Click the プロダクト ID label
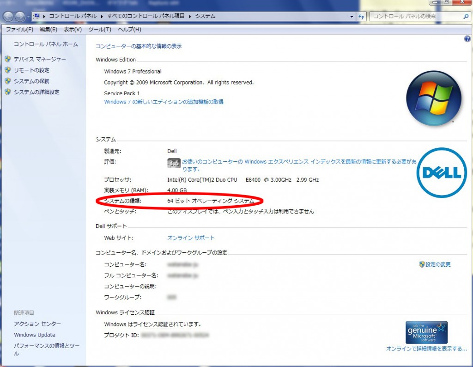The image size is (473, 367). pos(121,335)
